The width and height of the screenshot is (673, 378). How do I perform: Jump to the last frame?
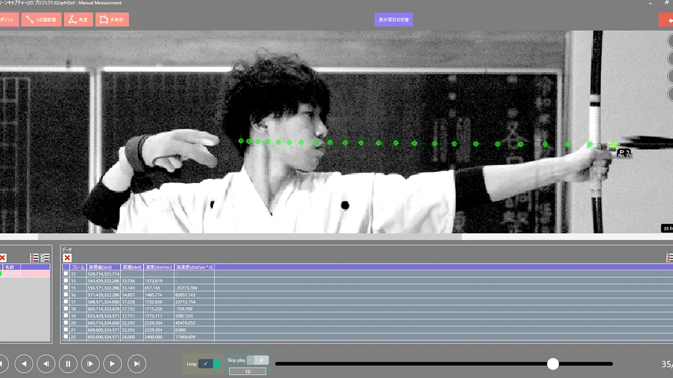[137, 363]
